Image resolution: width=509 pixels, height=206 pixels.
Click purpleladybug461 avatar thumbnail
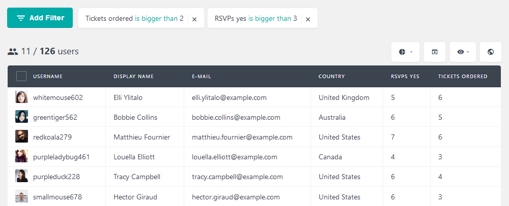tap(21, 156)
